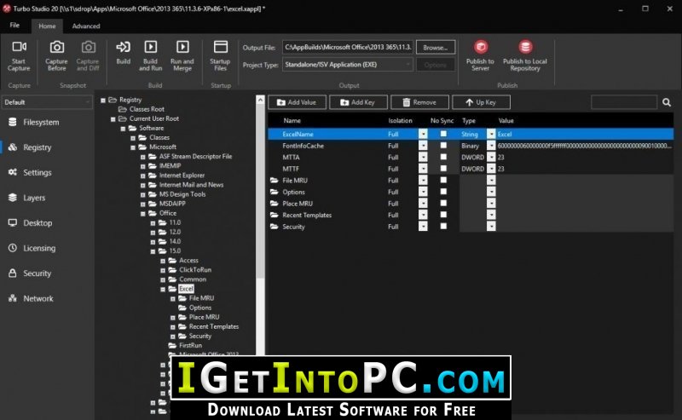Check No Sync box for Security key
Image resolution: width=682 pixels, height=420 pixels.
443,226
